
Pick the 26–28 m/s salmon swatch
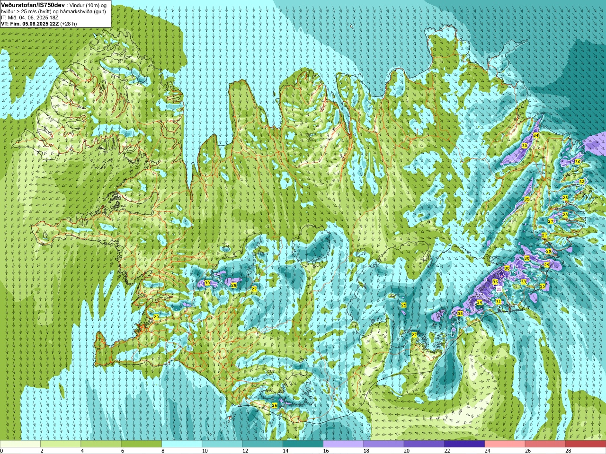pos(545,444)
